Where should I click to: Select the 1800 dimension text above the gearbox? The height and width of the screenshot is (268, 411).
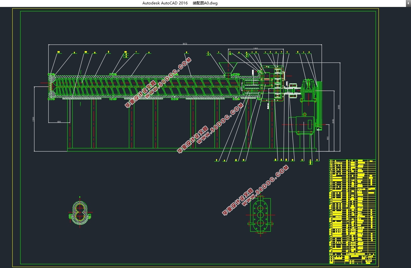256,48
